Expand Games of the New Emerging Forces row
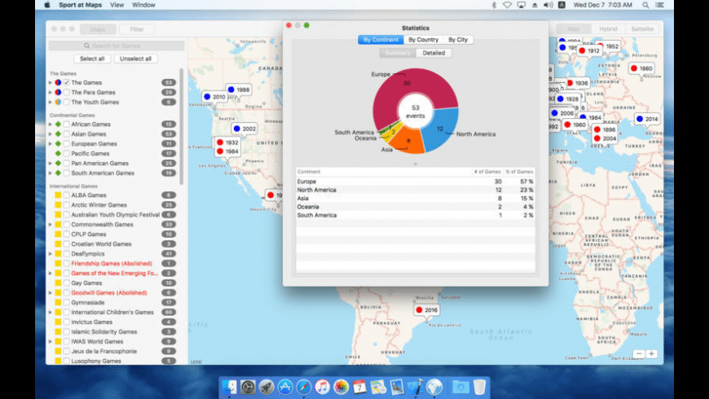This screenshot has height=399, width=709. coord(51,274)
